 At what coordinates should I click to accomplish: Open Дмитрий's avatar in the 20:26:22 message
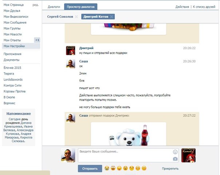71,51
